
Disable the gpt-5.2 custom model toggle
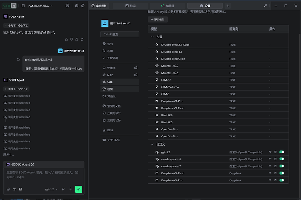(x=282, y=152)
